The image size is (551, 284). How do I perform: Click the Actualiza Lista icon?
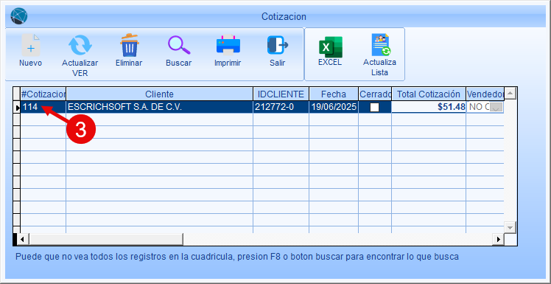coord(381,45)
